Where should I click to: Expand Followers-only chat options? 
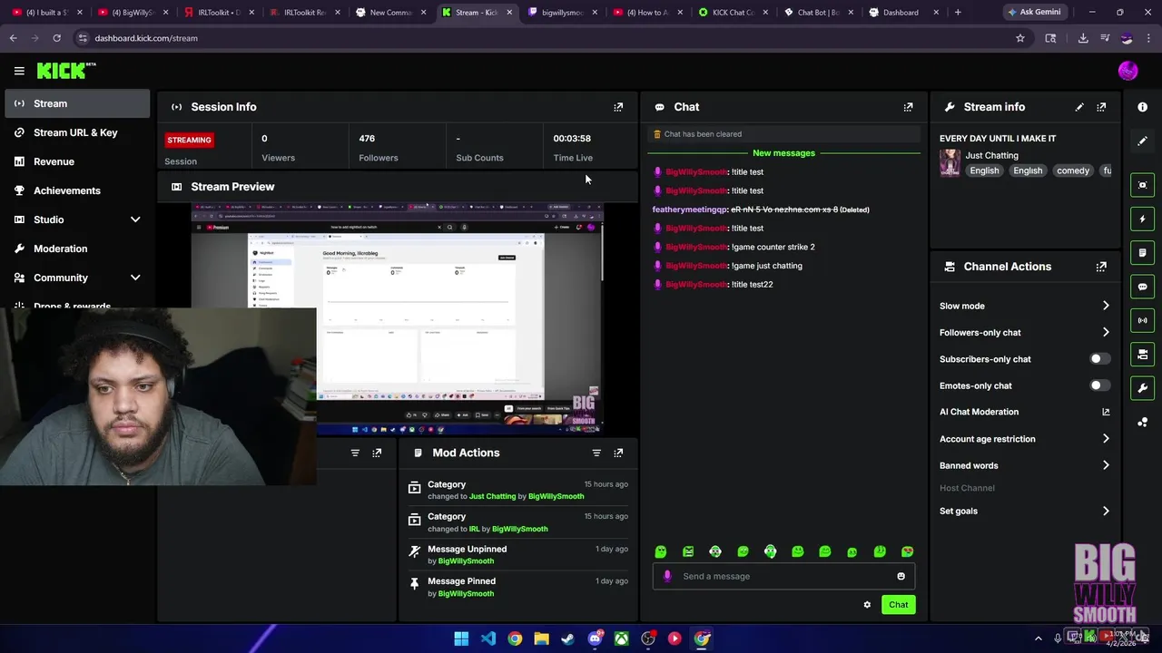coord(1025,333)
